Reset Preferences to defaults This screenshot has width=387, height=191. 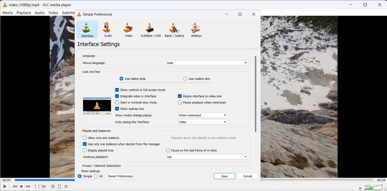[x=120, y=176]
